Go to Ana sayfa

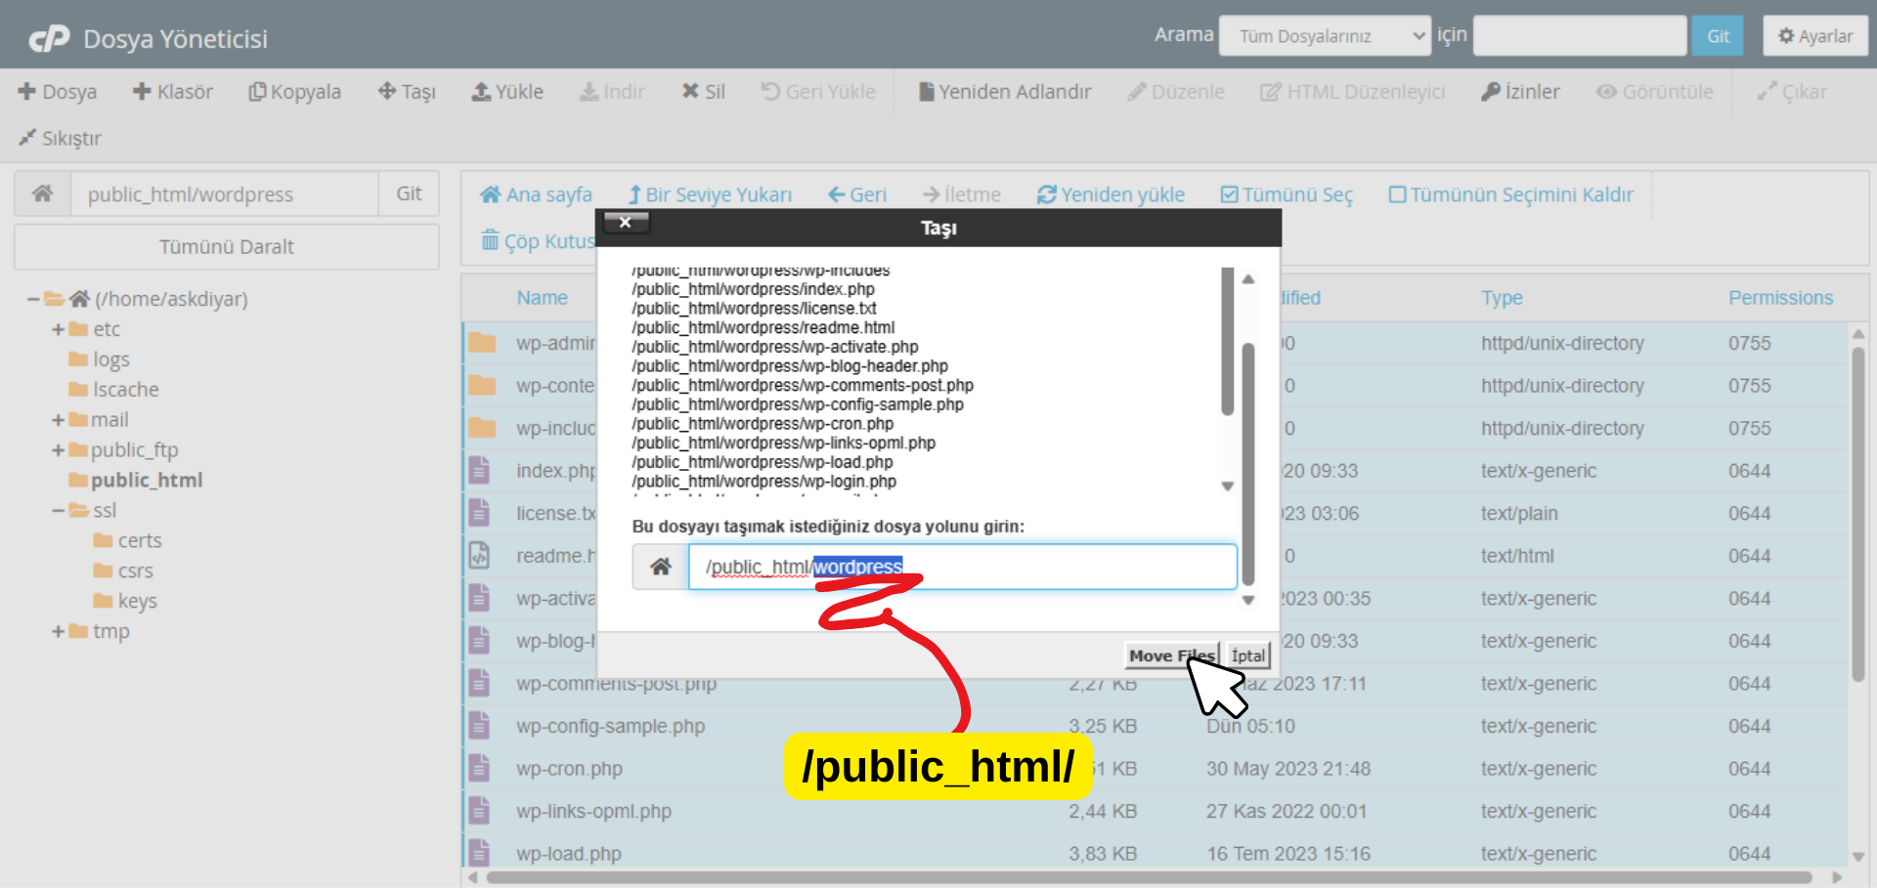tap(536, 194)
